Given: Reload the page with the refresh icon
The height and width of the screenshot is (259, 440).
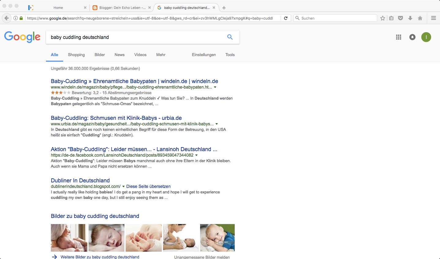Looking at the screenshot, I should 286,18.
